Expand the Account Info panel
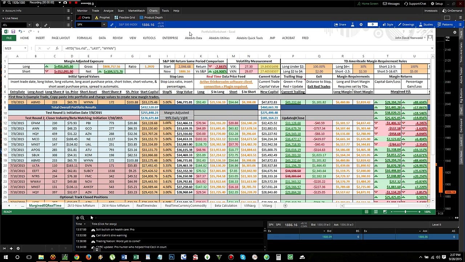Screen dimensions: 465x262 coord(3,11)
